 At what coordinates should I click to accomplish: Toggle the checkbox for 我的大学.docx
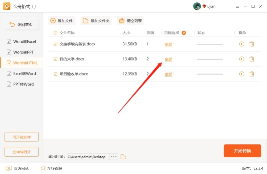[x=55, y=59]
